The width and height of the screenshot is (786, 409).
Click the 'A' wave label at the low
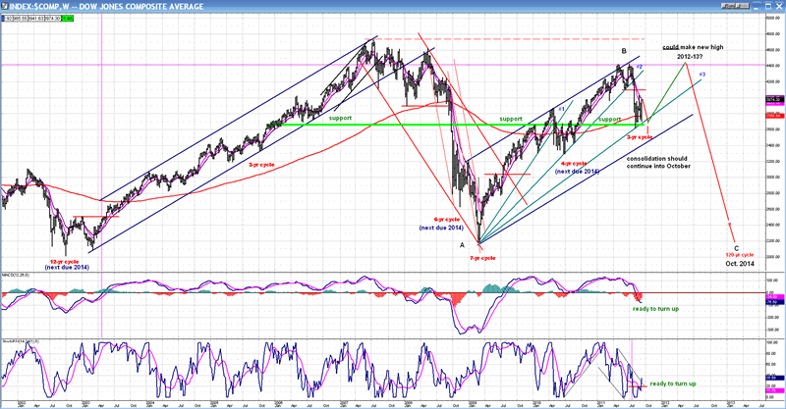461,245
